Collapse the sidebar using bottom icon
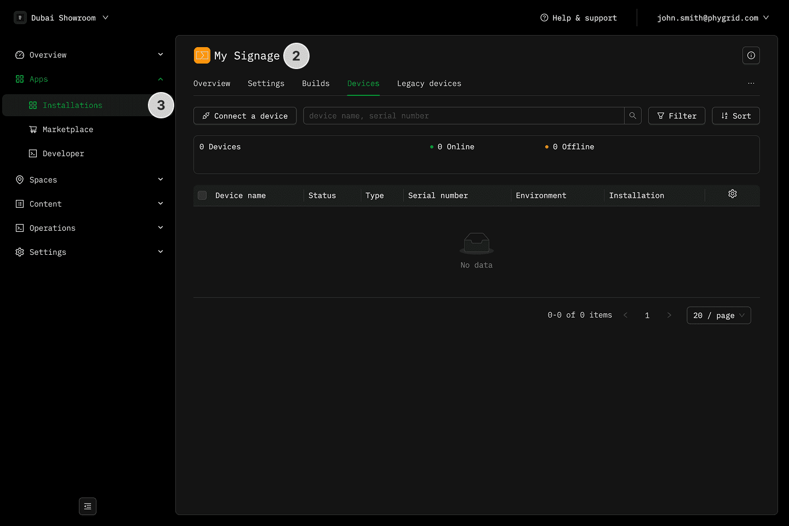The image size is (789, 526). point(88,506)
